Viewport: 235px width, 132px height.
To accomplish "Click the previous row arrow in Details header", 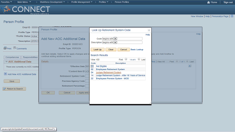I will click(x=177, y=61).
